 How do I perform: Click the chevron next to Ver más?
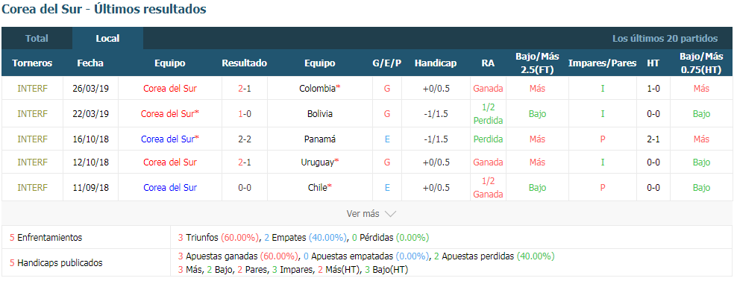pos(390,214)
